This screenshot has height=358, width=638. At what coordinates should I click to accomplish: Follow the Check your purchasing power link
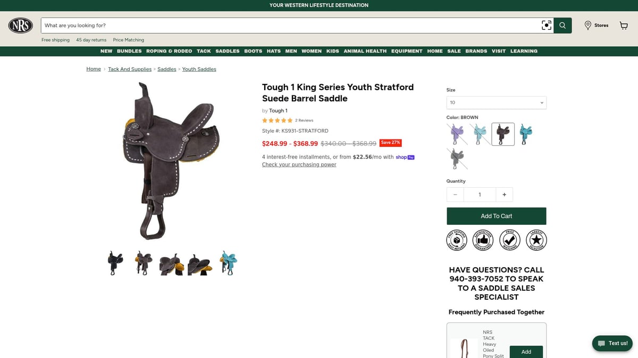click(299, 164)
